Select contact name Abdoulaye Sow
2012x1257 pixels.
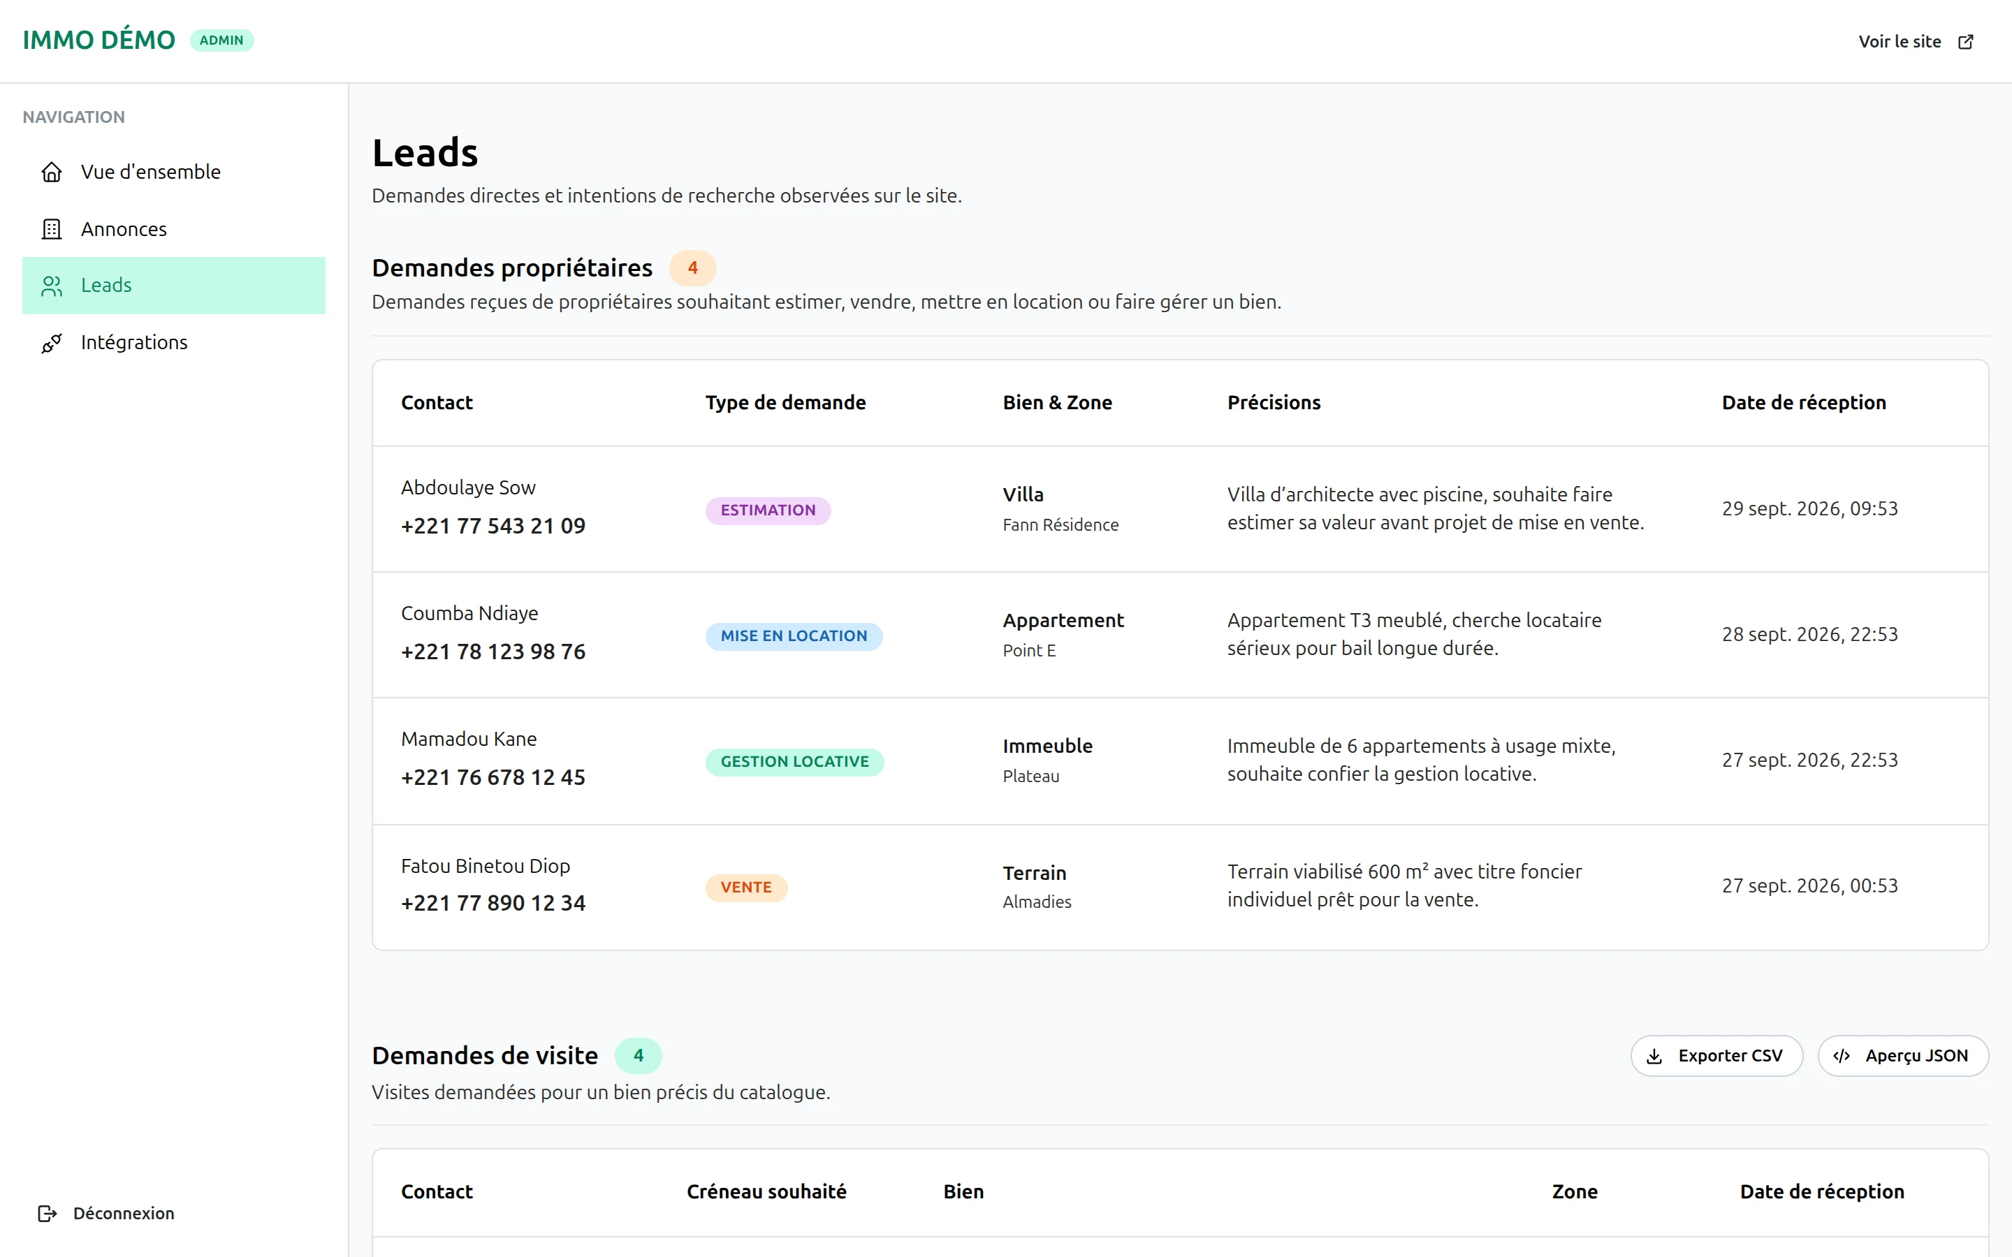(x=468, y=487)
